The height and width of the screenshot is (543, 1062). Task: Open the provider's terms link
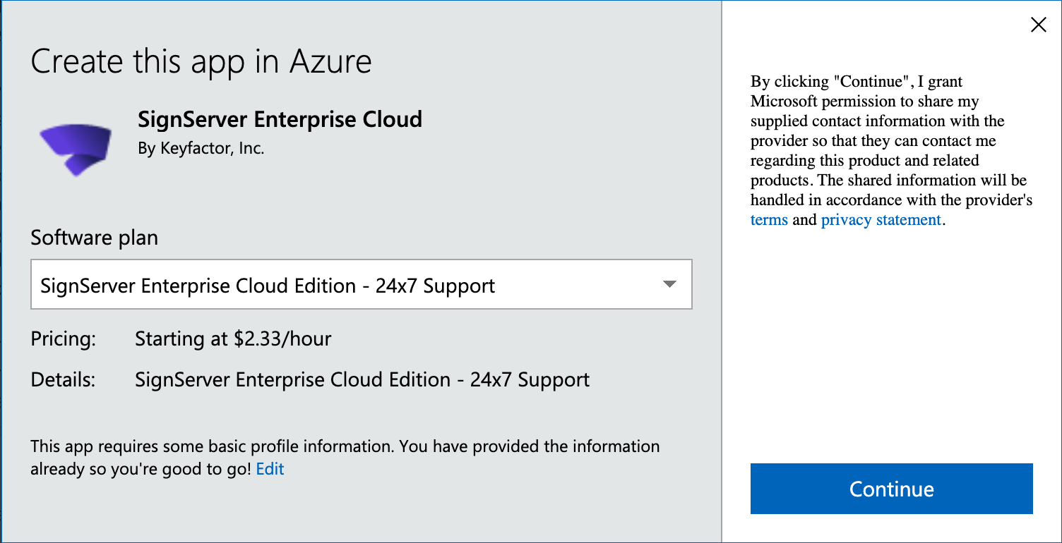coord(769,220)
